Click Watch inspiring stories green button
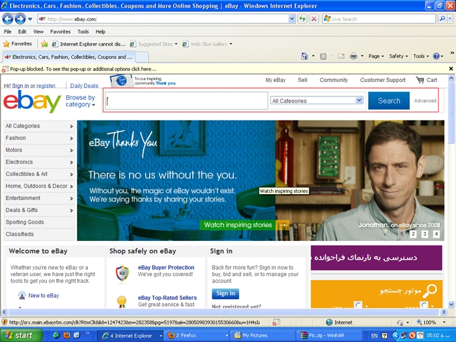The height and width of the screenshot is (342, 456). pos(244,225)
